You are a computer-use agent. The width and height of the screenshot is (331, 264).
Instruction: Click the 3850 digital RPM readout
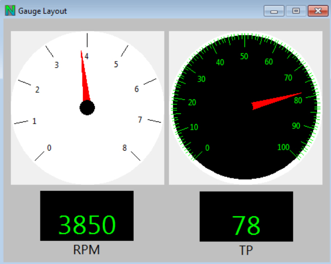87,225
